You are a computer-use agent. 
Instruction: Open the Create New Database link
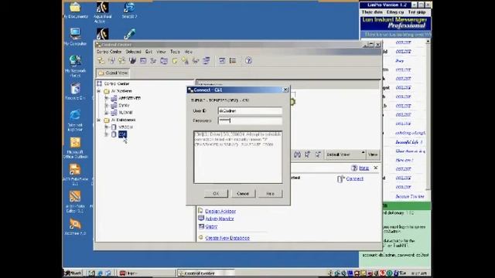[227, 238]
